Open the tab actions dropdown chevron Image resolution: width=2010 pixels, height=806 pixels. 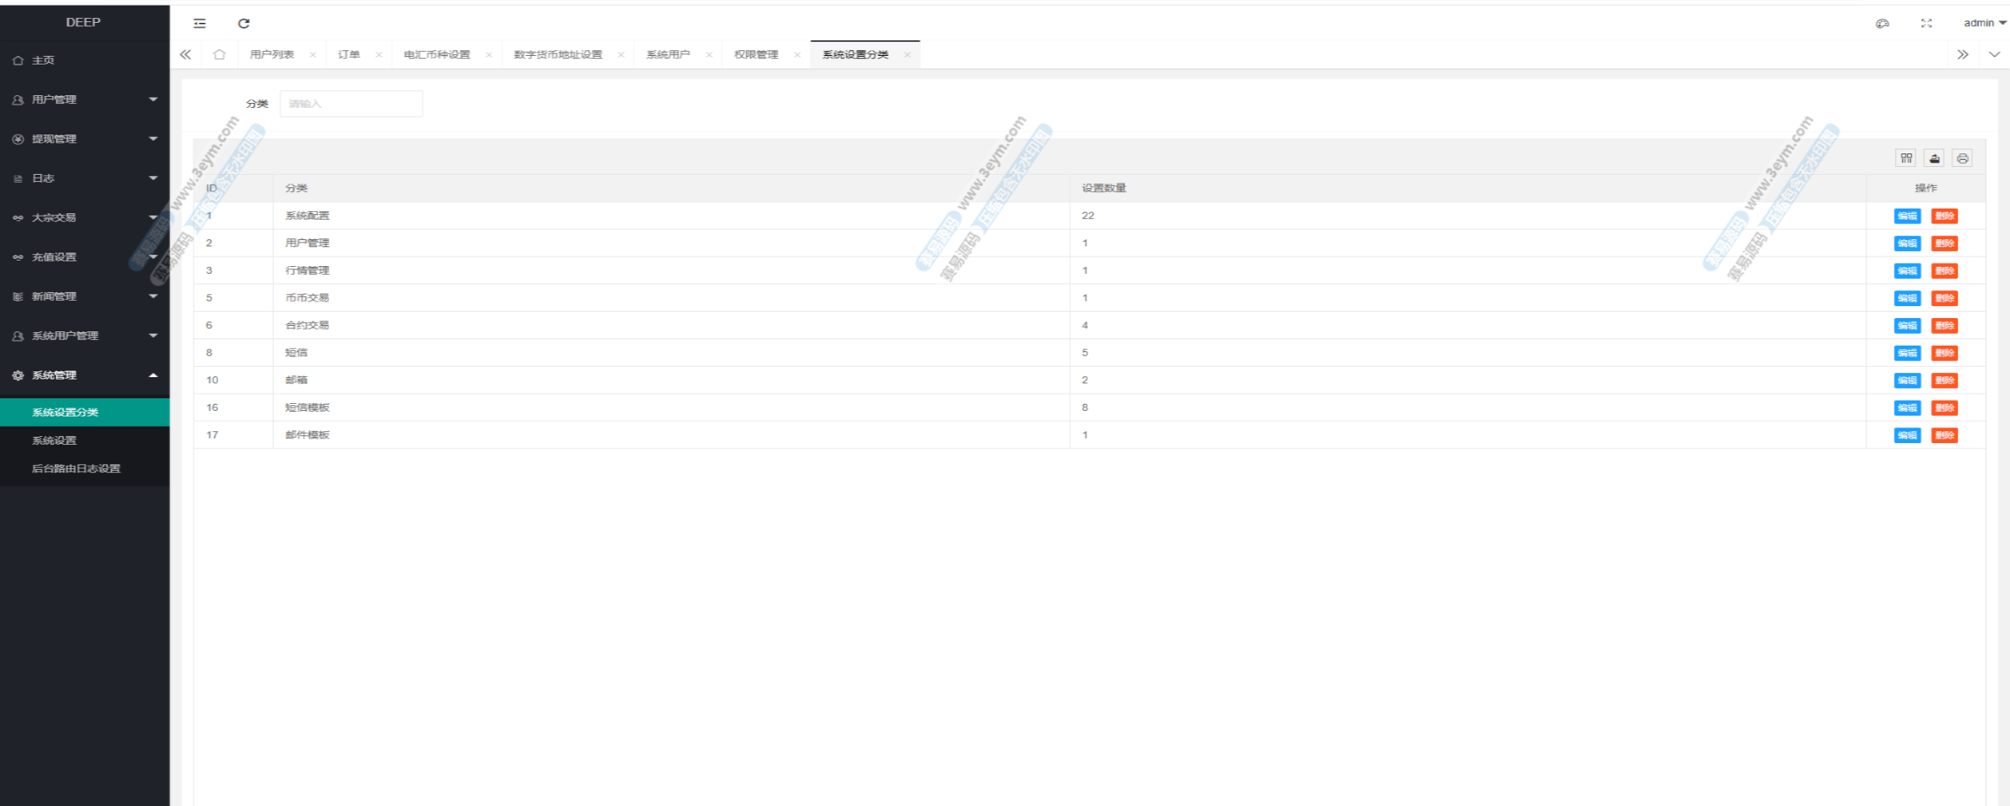[x=1994, y=54]
